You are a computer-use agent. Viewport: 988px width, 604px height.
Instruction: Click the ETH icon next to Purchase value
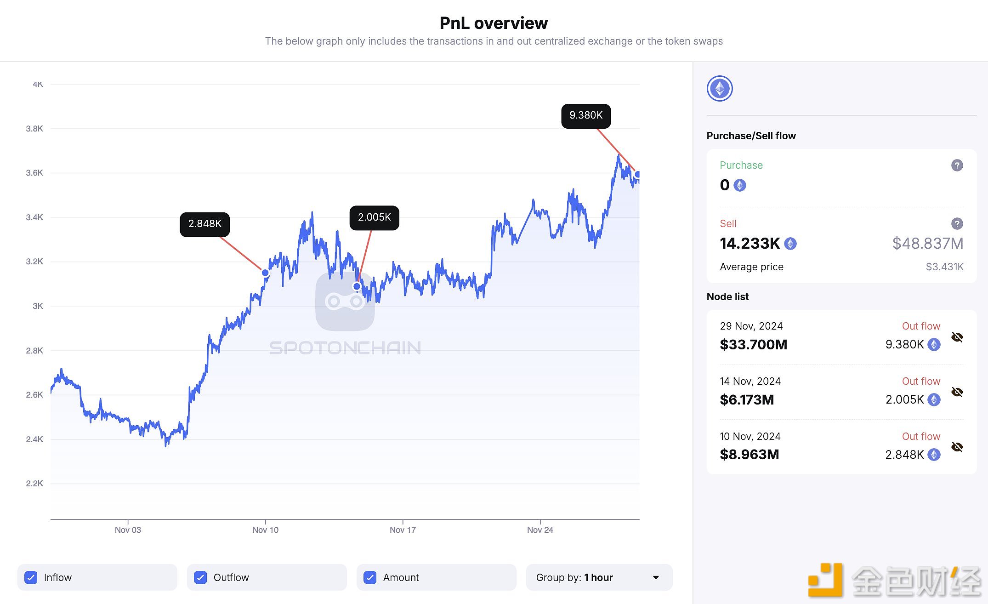(741, 185)
